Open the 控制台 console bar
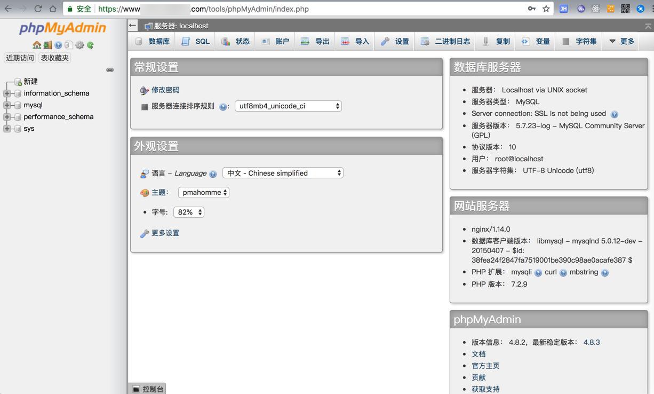Viewport: 654px width, 394px height. (x=148, y=389)
